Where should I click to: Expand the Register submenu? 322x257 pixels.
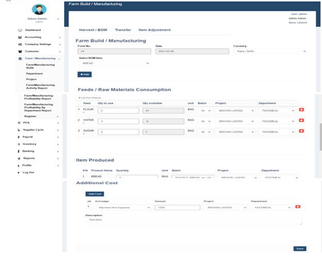click(x=57, y=117)
